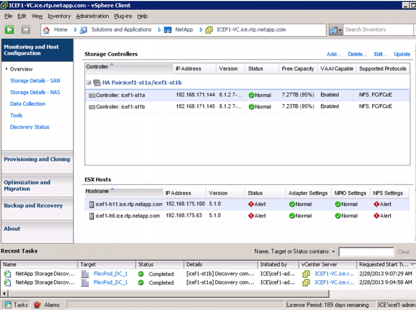Open the Tools page in sidebar
This screenshot has width=416, height=313.
tap(16, 116)
